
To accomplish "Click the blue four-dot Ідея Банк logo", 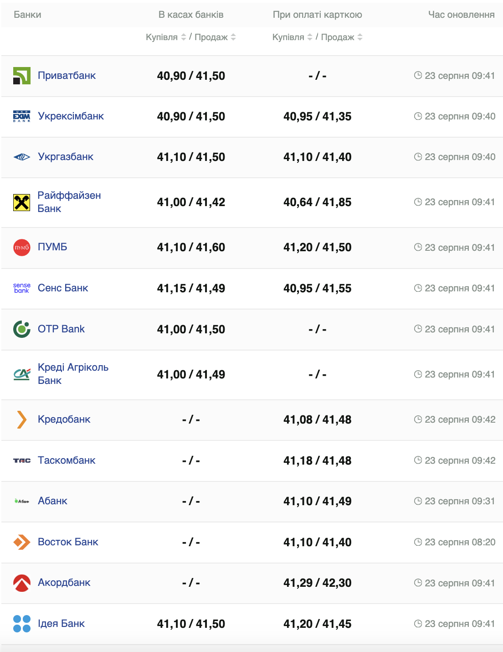I will [22, 624].
